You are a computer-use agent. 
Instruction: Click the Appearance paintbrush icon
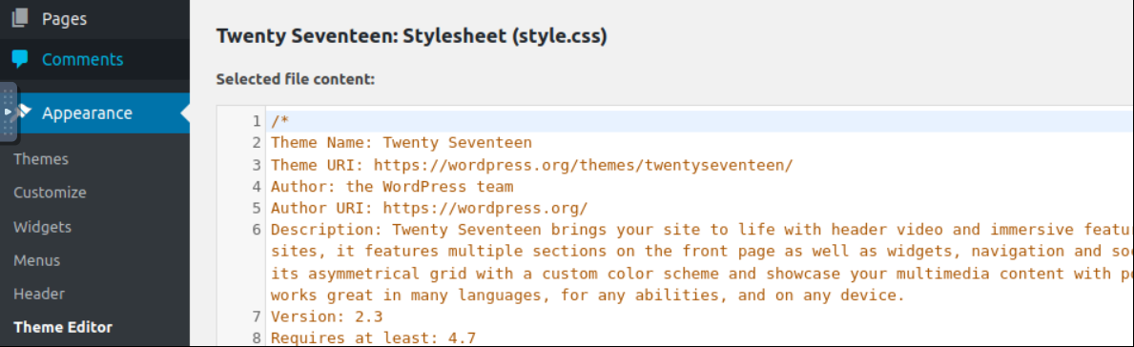point(24,112)
